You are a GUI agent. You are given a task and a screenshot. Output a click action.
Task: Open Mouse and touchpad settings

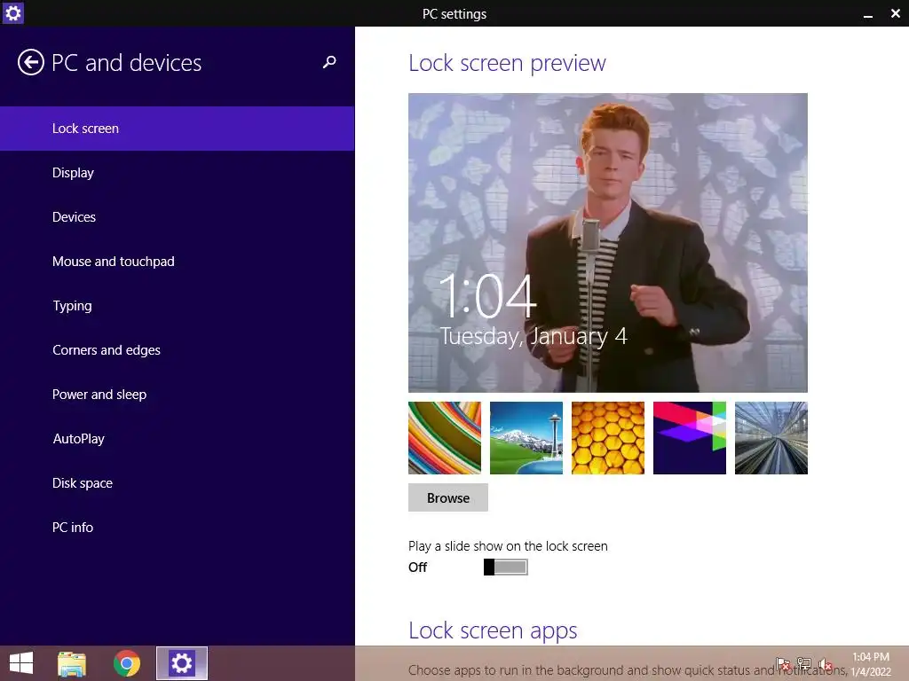tap(177, 262)
